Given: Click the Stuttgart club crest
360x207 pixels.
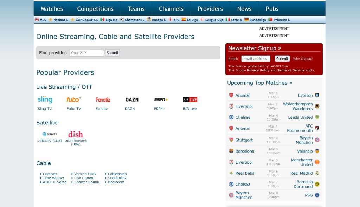Looking at the screenshot, I should coord(231,140).
